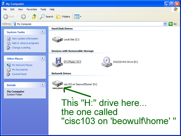
Task: Click the View system information link
Action: pos(25,38)
